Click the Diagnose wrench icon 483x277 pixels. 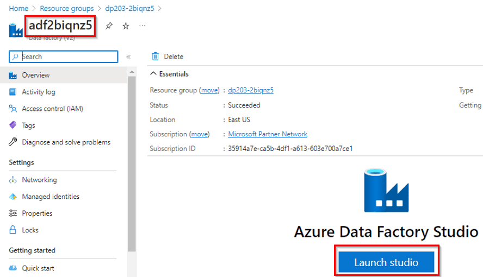point(13,142)
